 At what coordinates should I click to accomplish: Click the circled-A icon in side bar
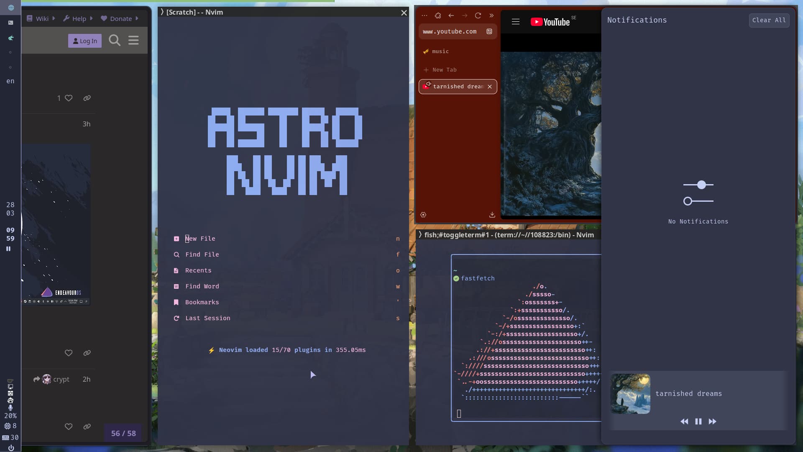[10, 401]
